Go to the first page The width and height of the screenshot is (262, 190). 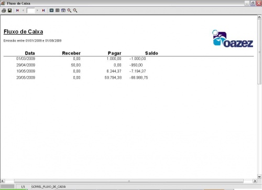coord(17,10)
